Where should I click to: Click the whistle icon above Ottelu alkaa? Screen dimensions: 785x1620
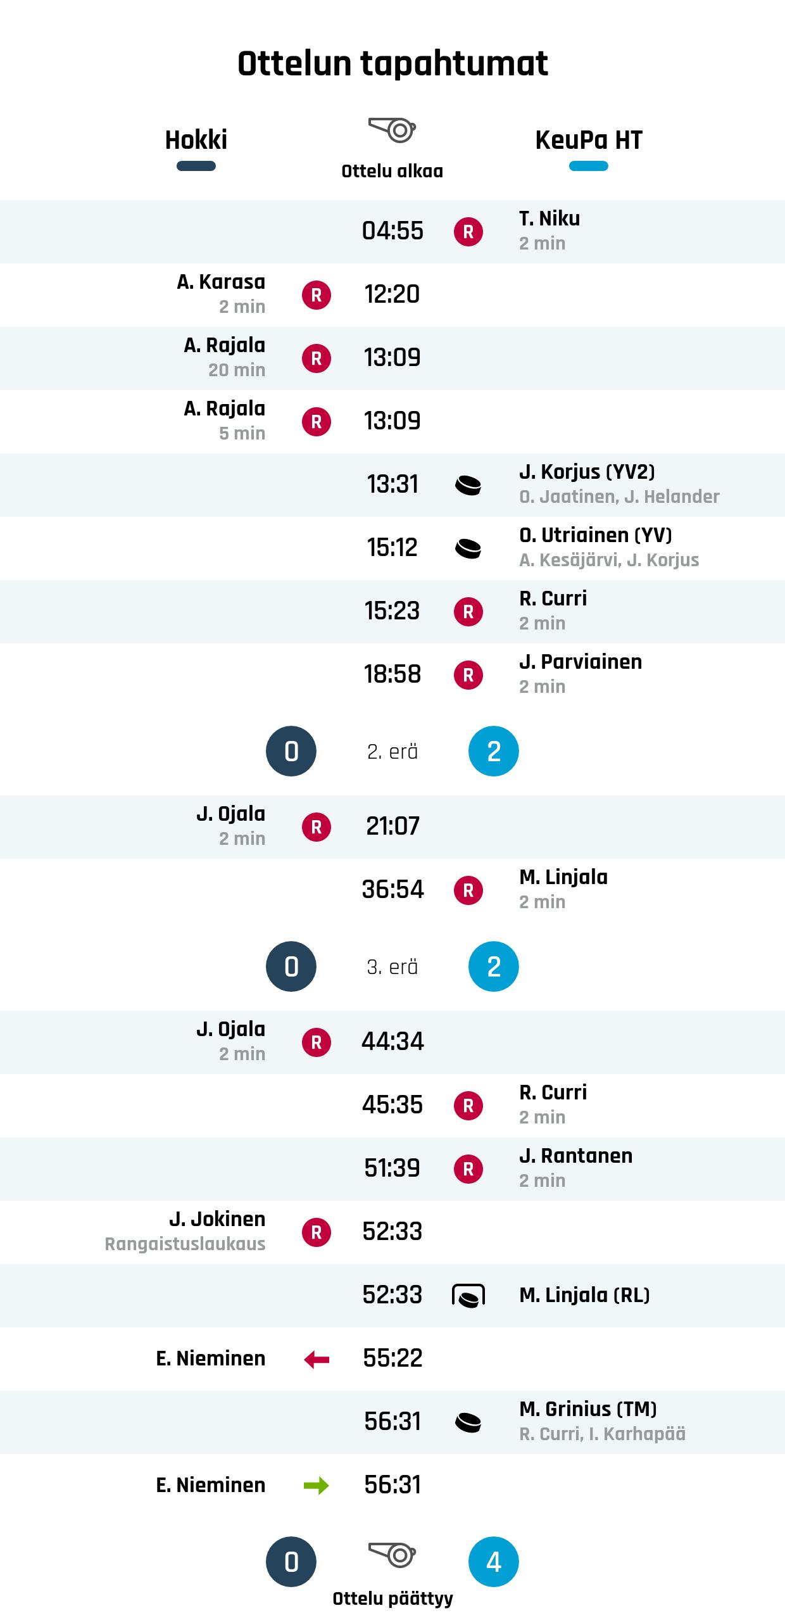click(x=392, y=130)
